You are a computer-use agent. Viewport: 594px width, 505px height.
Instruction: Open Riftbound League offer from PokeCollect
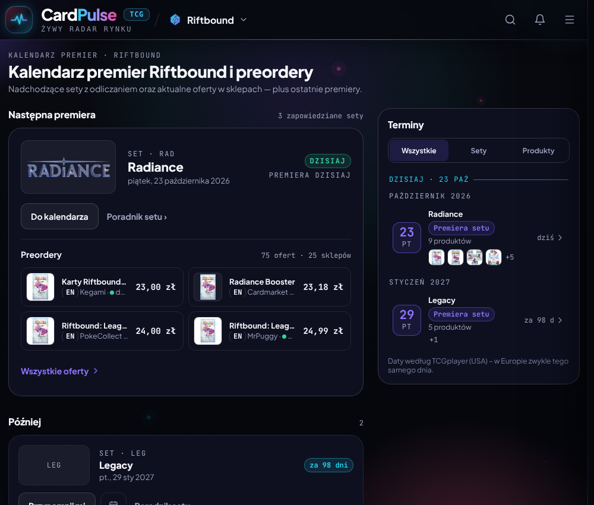(102, 331)
